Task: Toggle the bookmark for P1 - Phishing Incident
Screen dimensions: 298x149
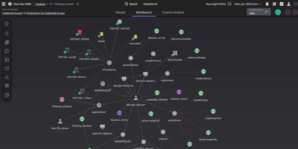Action: click(x=78, y=4)
